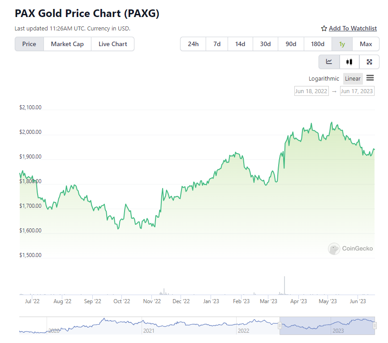Click Jun '23 axis label
This screenshot has height=343, width=388.
click(358, 301)
